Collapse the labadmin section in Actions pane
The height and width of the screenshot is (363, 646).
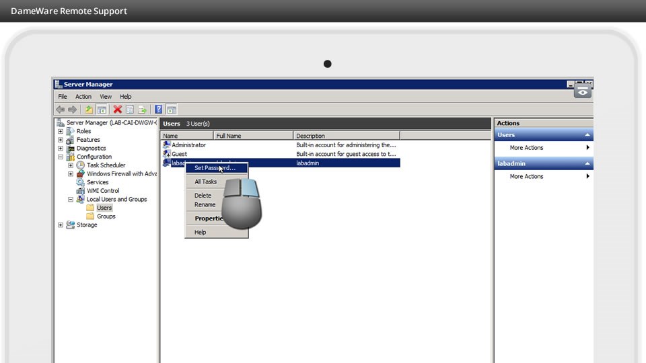(587, 163)
